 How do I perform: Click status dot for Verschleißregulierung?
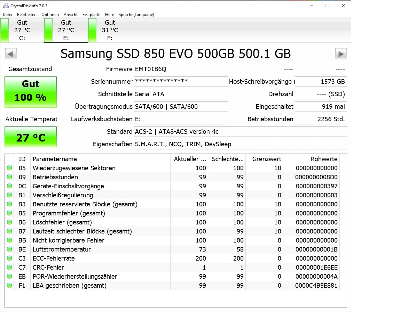pos(9,195)
